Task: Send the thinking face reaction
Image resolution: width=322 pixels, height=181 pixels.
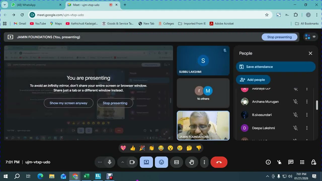Action: pos(189,148)
